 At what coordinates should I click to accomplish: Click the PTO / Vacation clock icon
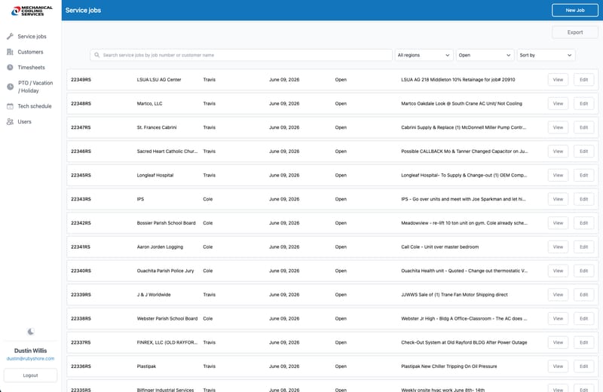click(x=11, y=87)
